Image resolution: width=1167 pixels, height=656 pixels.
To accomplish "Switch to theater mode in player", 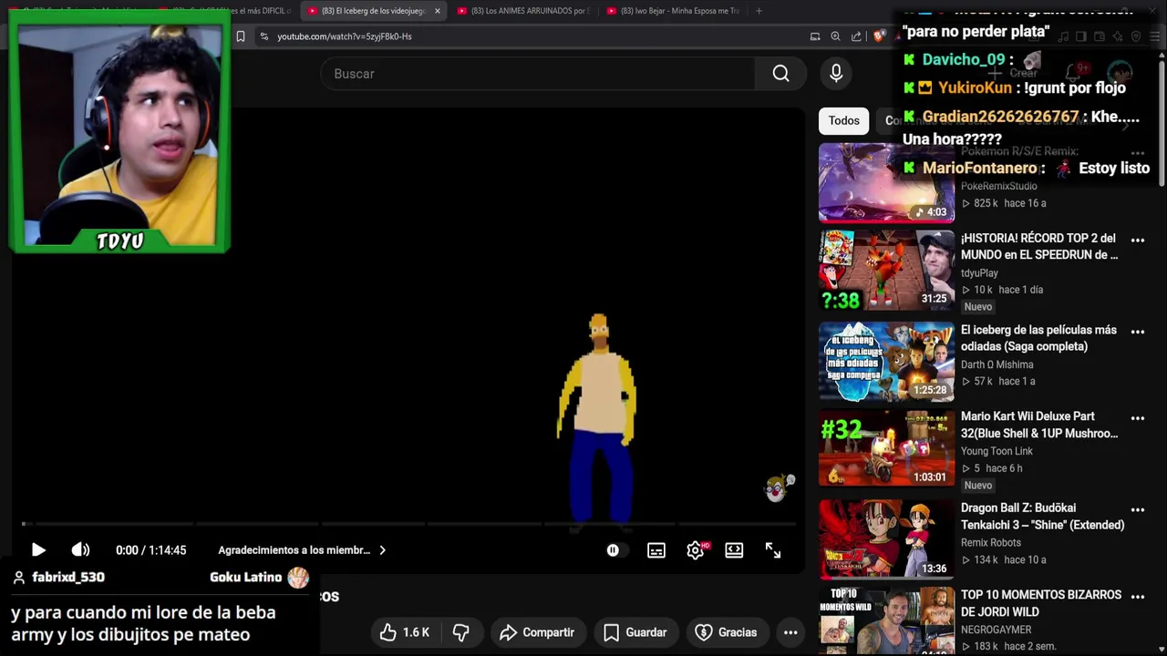I will pos(734,550).
